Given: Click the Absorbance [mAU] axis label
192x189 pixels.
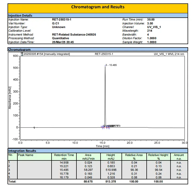Looking at the screenshot, I should 10,98.
